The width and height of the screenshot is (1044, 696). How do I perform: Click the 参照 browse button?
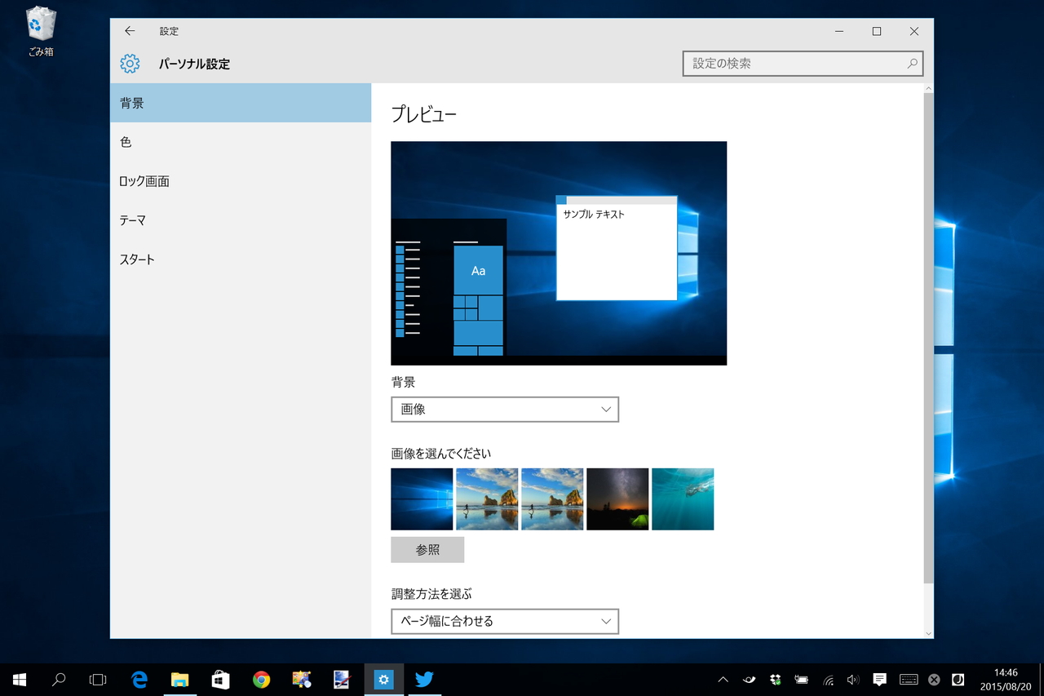427,549
